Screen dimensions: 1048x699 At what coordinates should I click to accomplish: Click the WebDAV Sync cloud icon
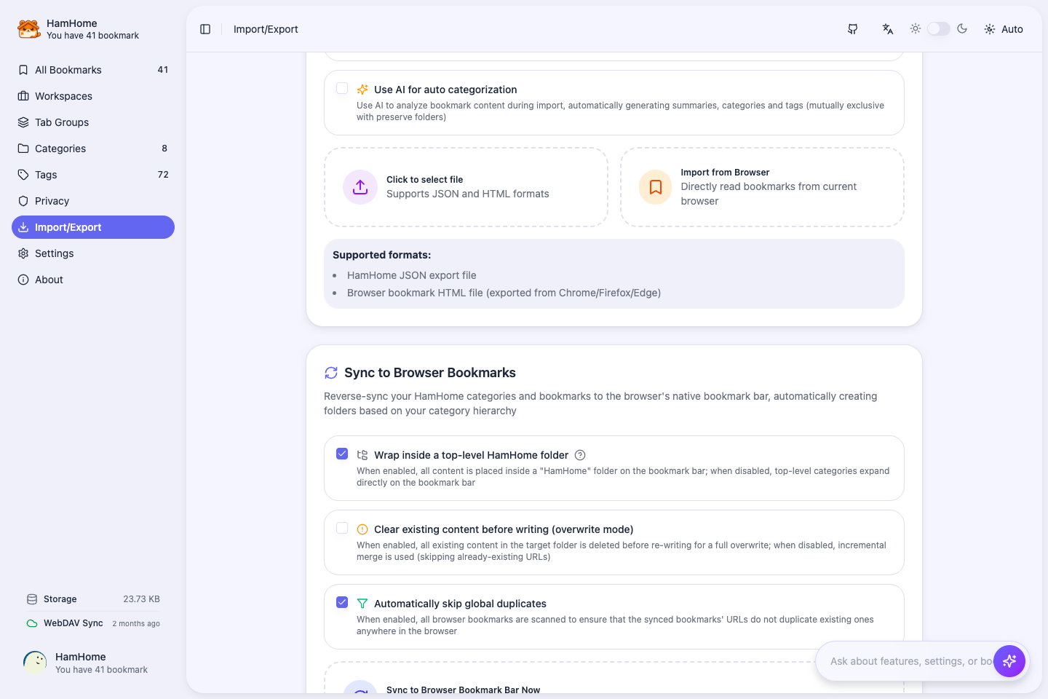(x=32, y=623)
